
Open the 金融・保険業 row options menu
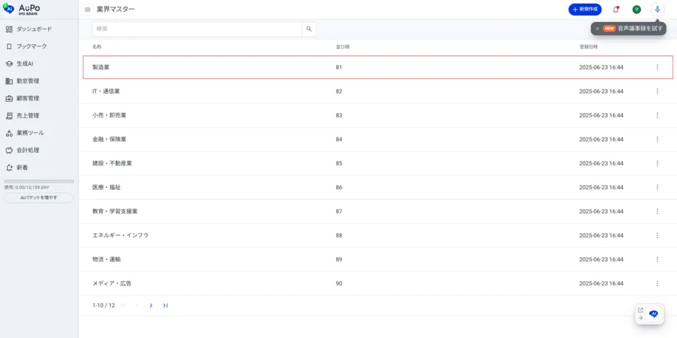(x=657, y=139)
